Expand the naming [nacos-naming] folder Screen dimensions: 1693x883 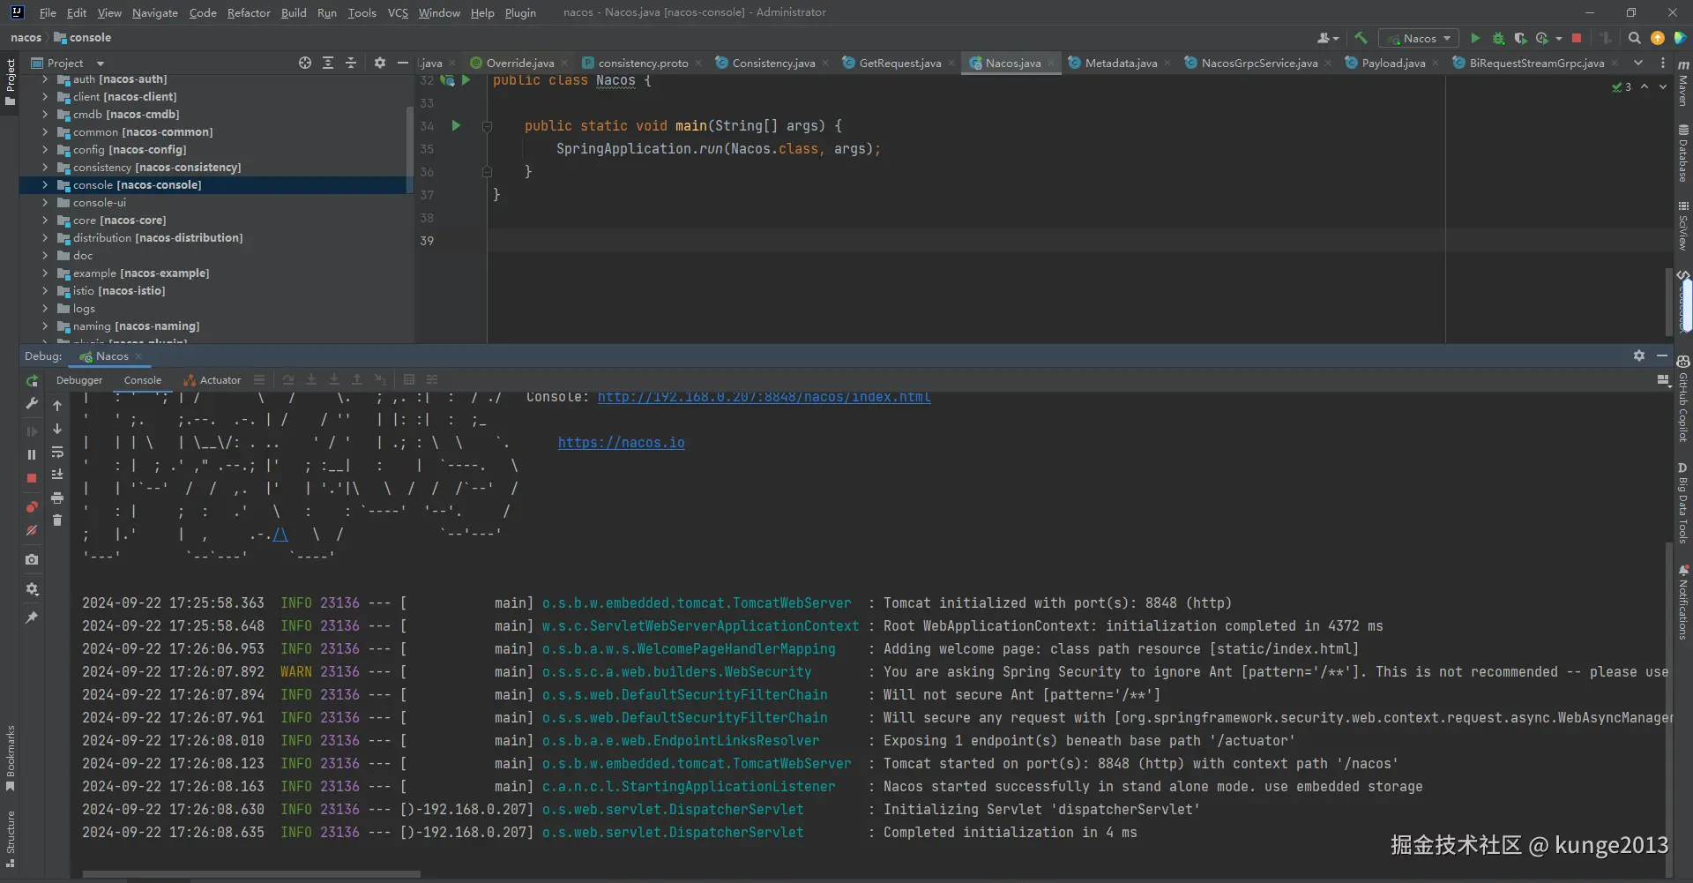(x=45, y=326)
